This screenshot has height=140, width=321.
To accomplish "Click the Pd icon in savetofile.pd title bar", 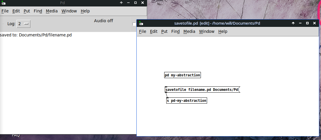I will (141, 23).
